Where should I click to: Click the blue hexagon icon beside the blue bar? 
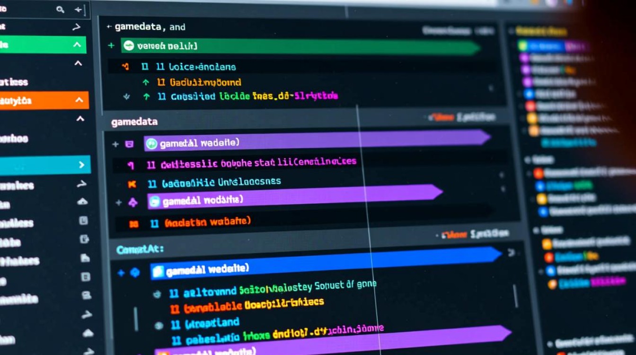(135, 273)
